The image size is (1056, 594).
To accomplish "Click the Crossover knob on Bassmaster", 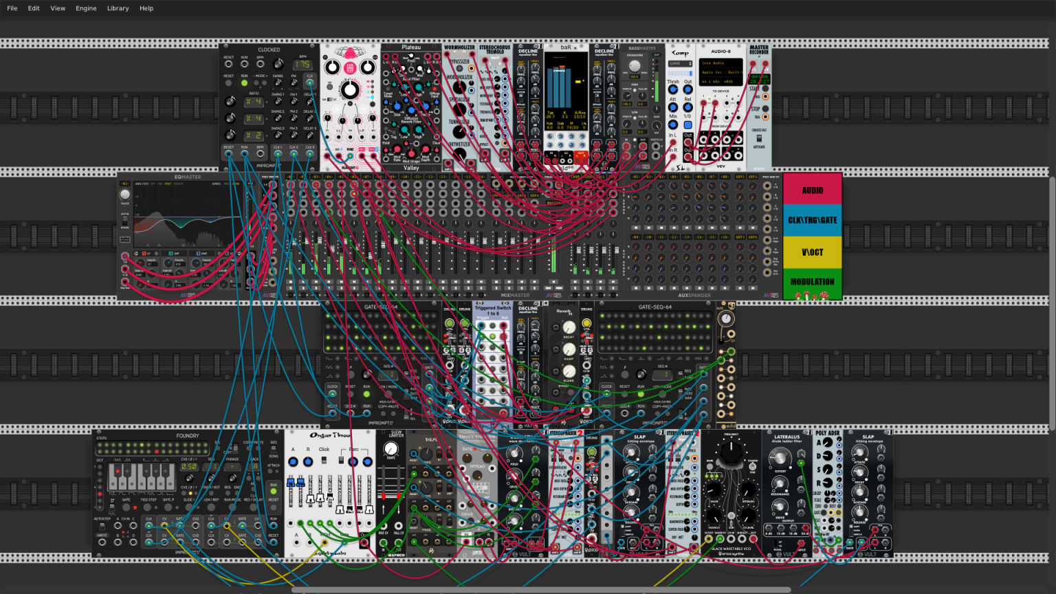I will point(635,66).
